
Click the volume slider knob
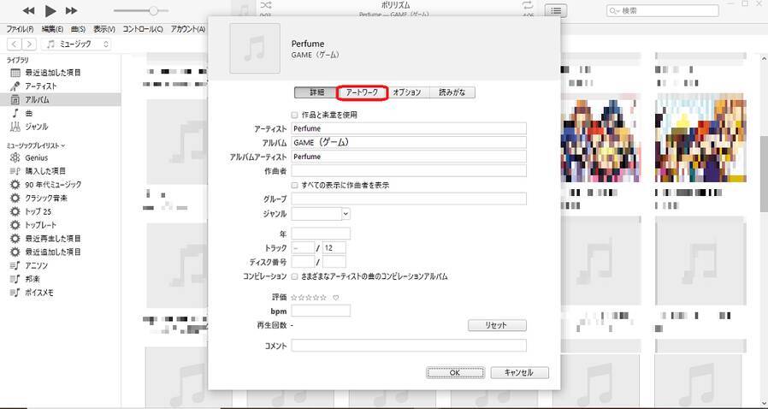tap(153, 10)
